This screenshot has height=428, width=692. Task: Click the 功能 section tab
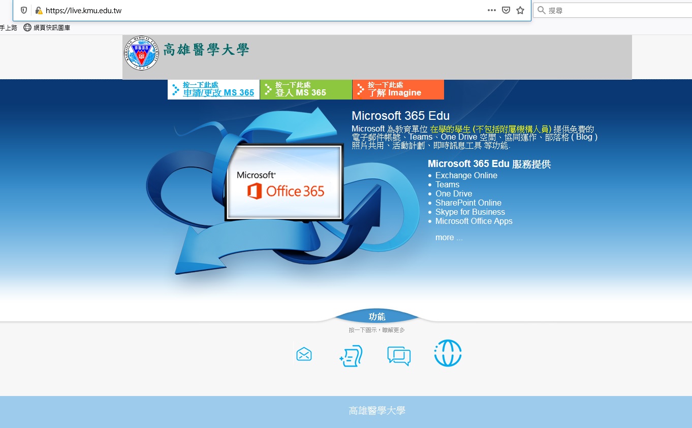[377, 316]
